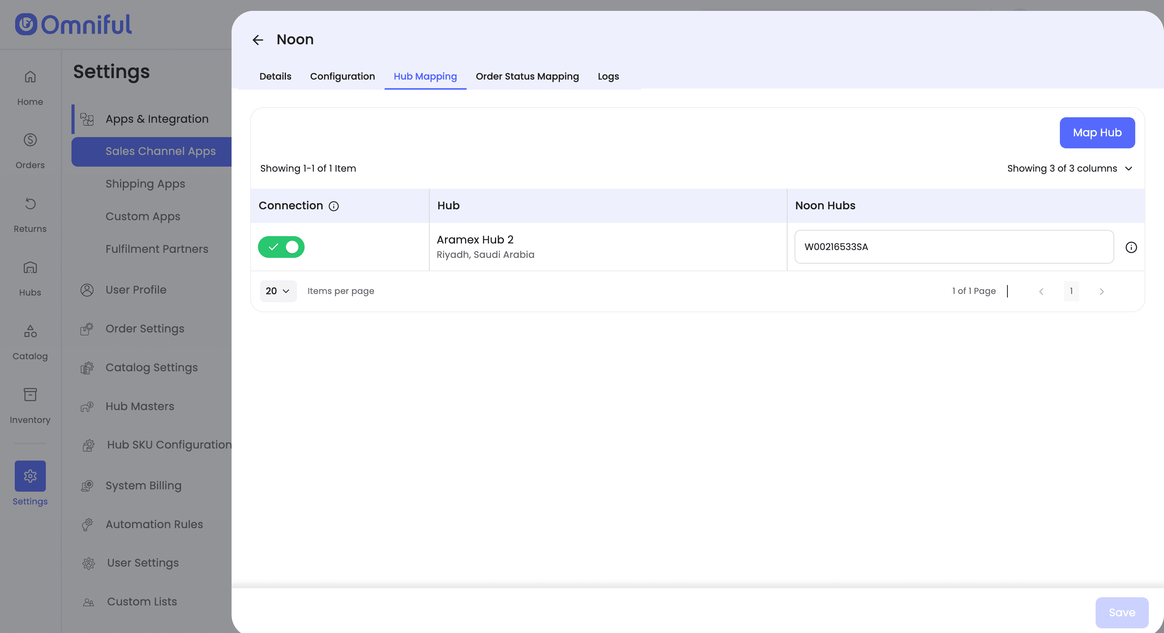This screenshot has height=633, width=1164.
Task: Open the Orders section icon
Action: (x=30, y=140)
